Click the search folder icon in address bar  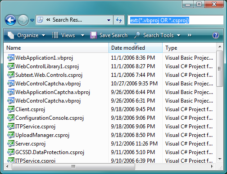tap(40, 20)
